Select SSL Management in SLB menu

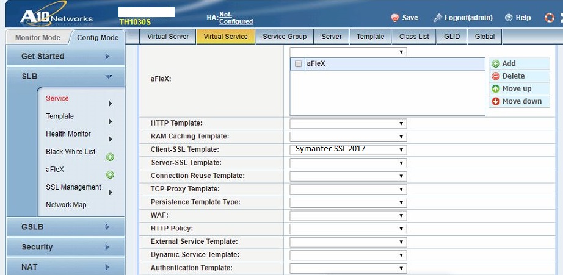click(73, 187)
